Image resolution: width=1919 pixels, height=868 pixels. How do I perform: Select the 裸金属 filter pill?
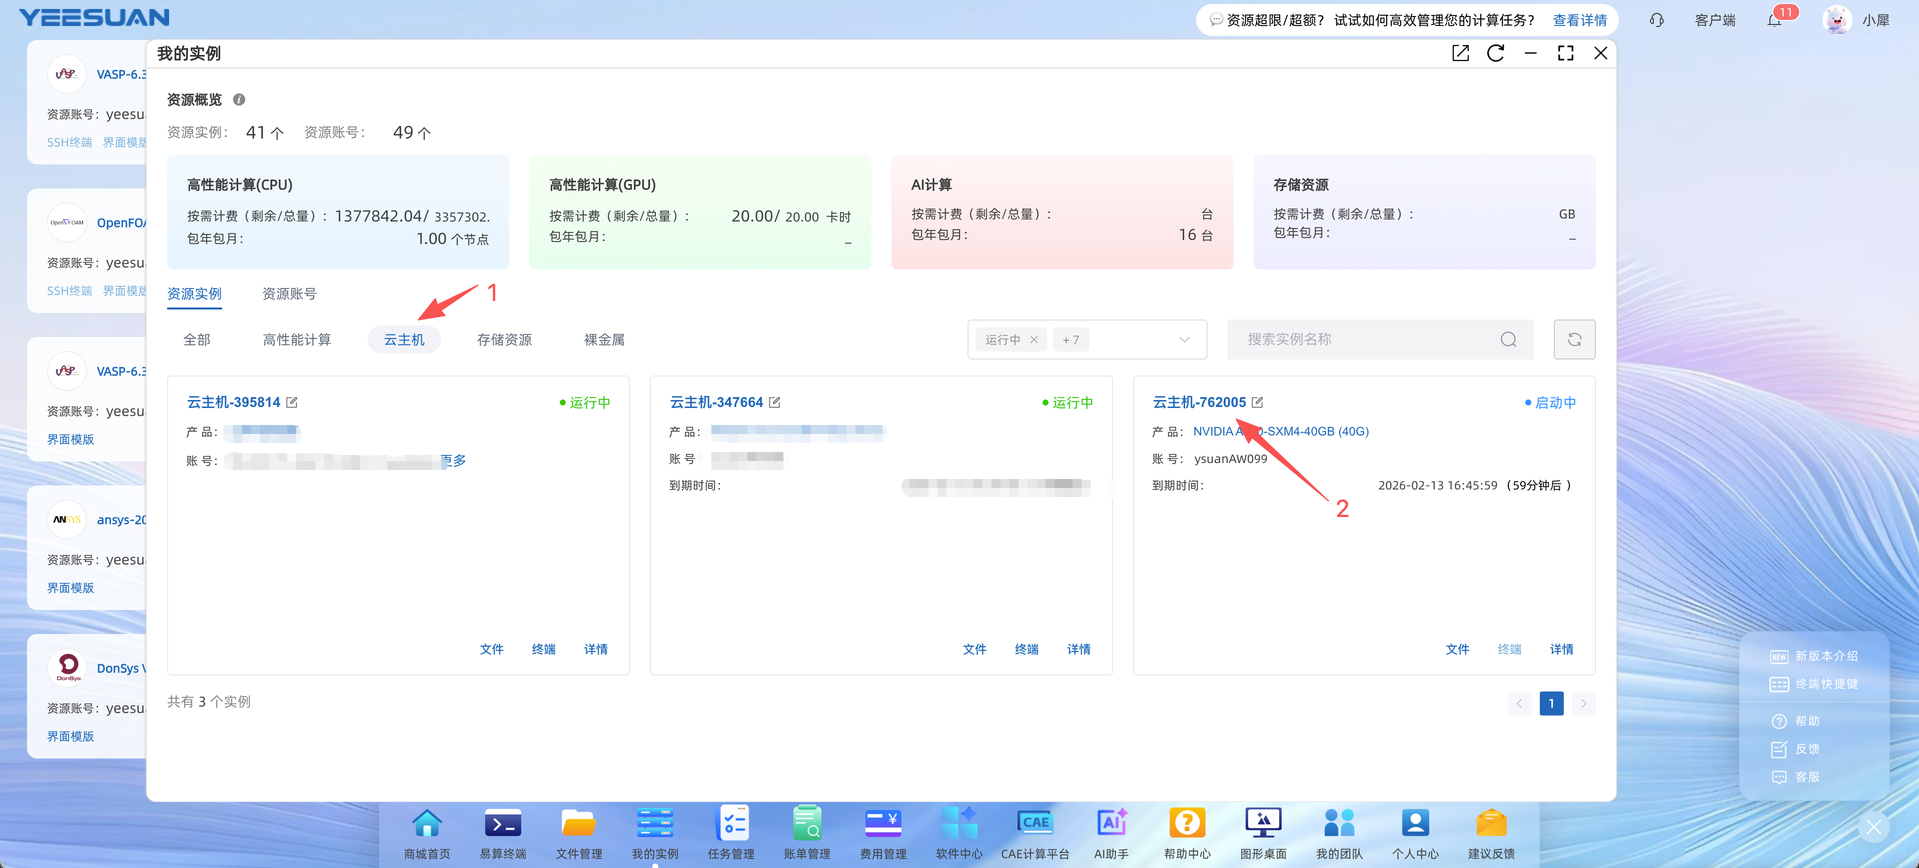click(603, 339)
